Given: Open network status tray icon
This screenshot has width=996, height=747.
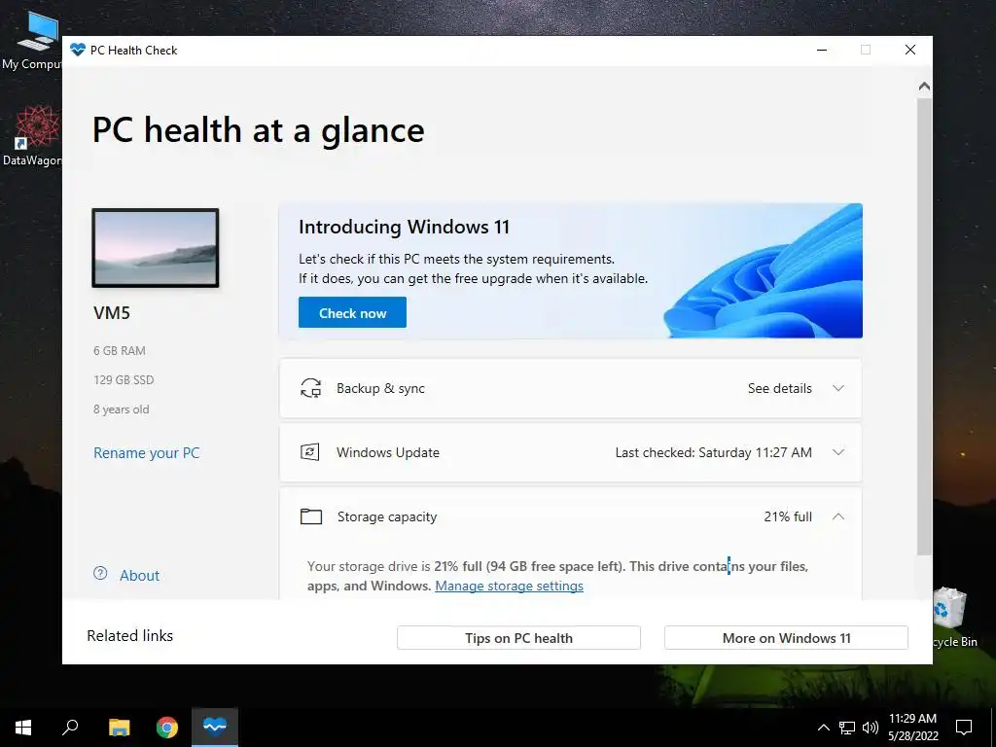Looking at the screenshot, I should pyautogui.click(x=847, y=728).
